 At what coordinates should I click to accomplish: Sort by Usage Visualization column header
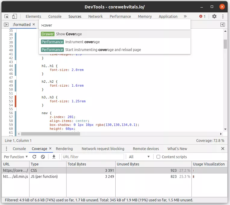coord(210,164)
